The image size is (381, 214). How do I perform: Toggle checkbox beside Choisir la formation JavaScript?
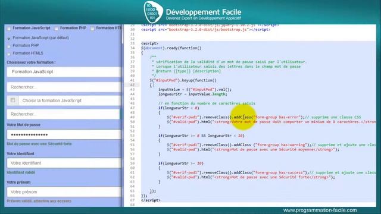(x=13, y=100)
